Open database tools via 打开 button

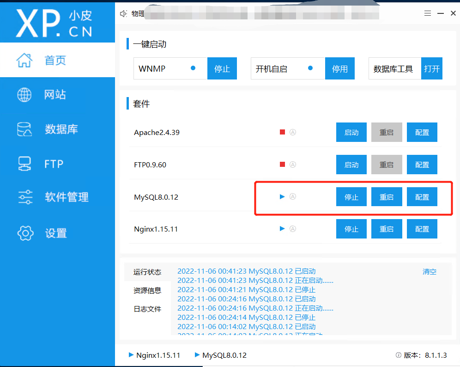pyautogui.click(x=431, y=68)
